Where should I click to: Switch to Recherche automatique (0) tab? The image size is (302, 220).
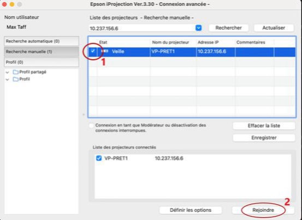42,41
